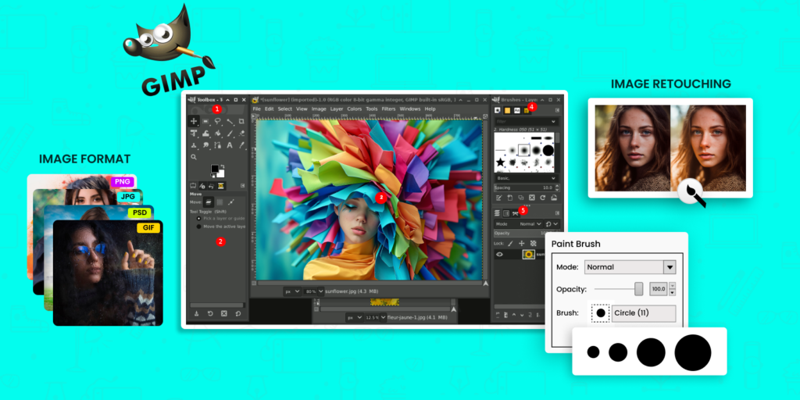
Task: Click Reset to default values in Toolbox
Action: [x=237, y=313]
